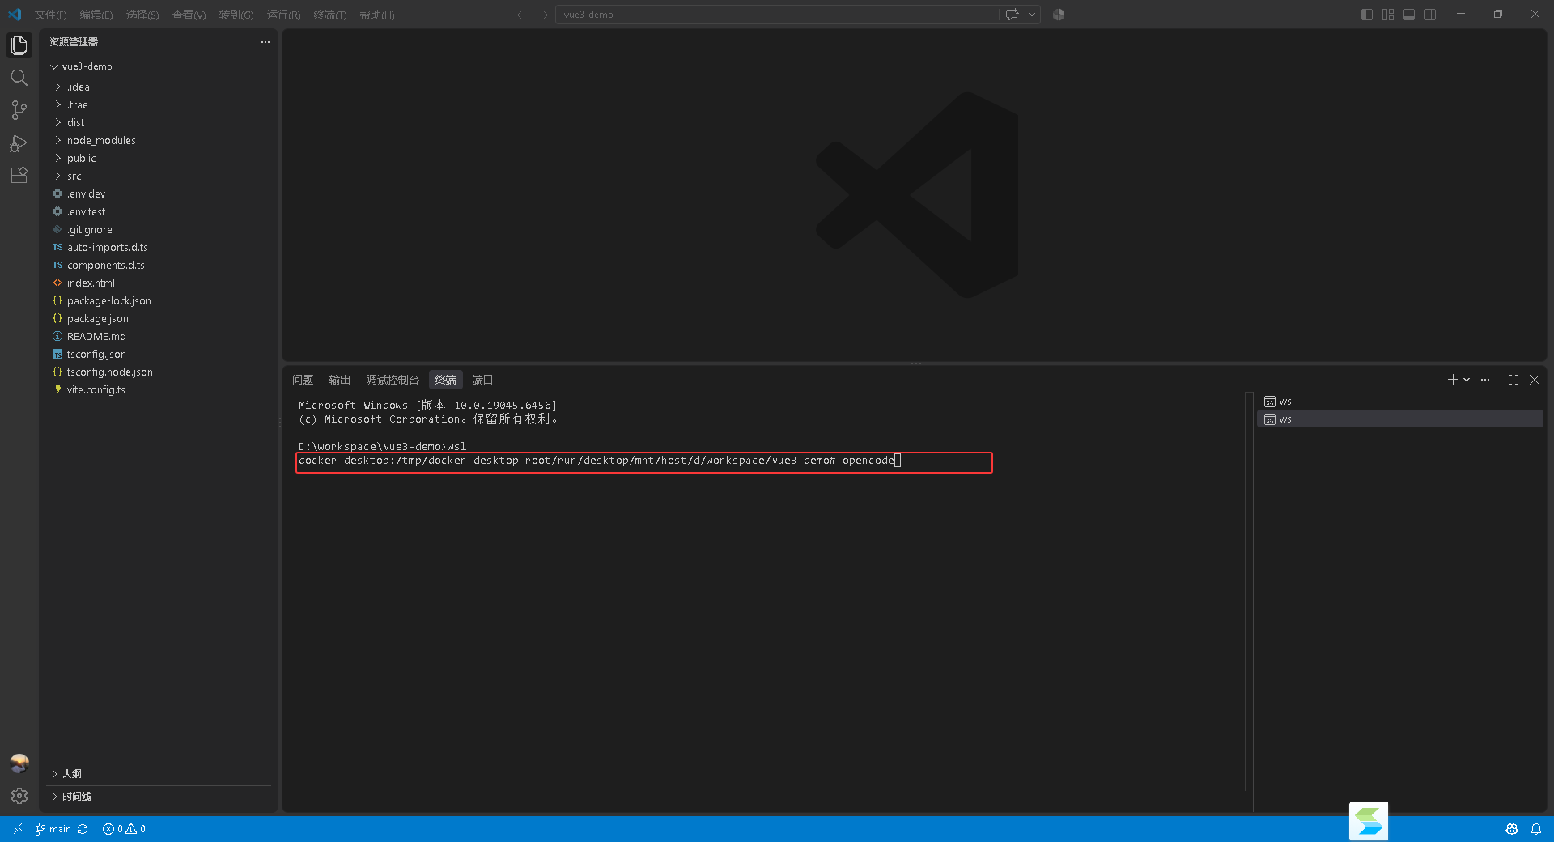Open the Search view in activity bar
The height and width of the screenshot is (842, 1554).
coord(19,78)
